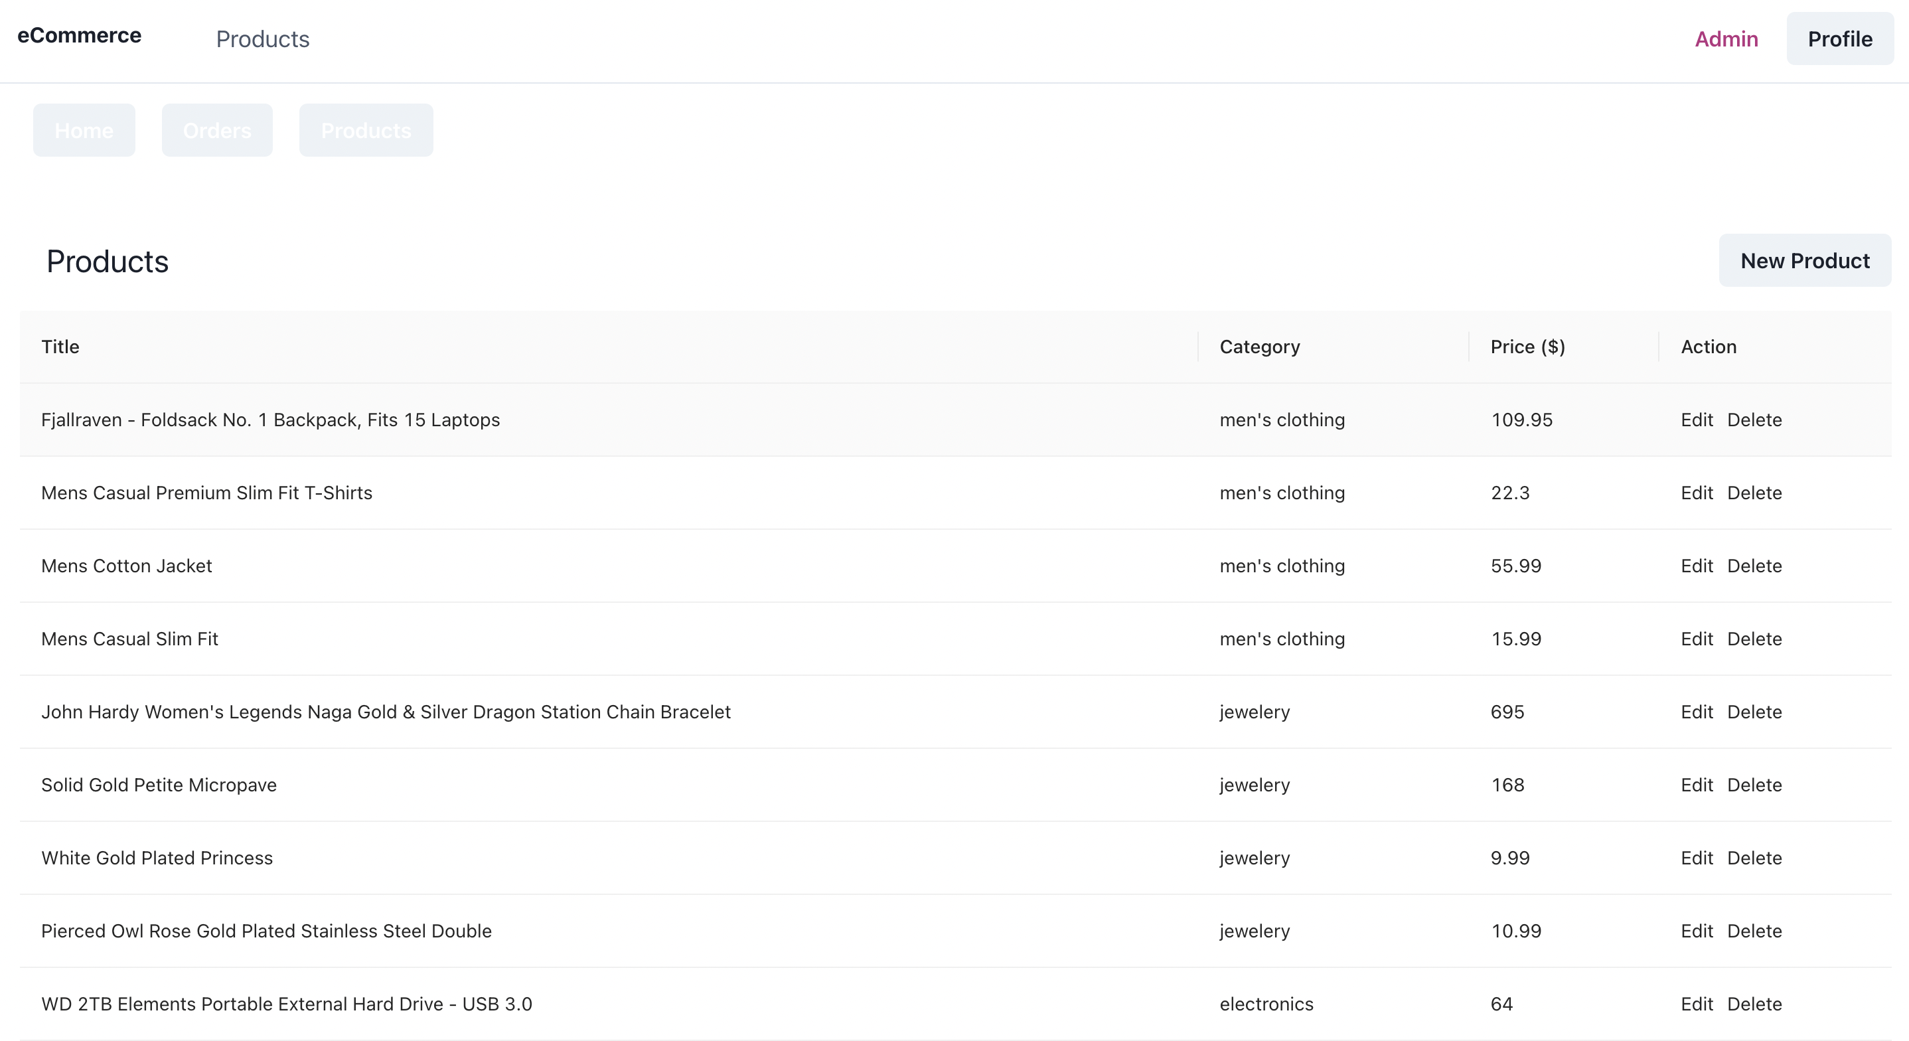The height and width of the screenshot is (1041, 1909).
Task: Select the Home tab
Action: (x=84, y=129)
